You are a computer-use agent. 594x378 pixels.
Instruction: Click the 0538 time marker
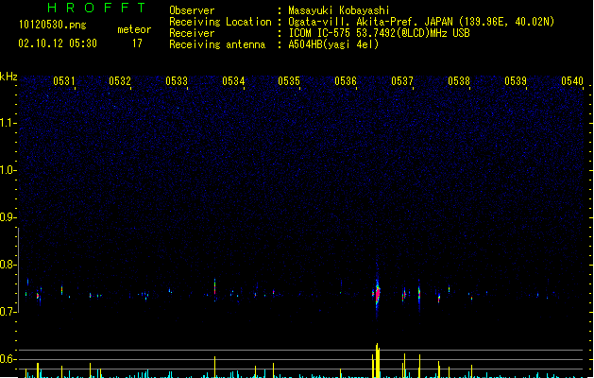459,81
